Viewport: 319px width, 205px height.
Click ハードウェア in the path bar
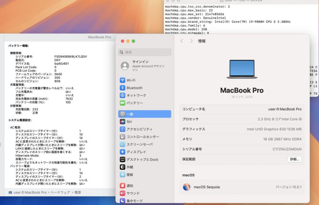(x=60, y=192)
